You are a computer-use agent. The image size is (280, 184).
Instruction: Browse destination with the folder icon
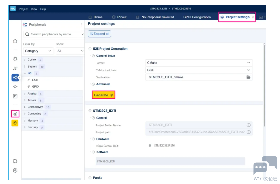pos(249,77)
